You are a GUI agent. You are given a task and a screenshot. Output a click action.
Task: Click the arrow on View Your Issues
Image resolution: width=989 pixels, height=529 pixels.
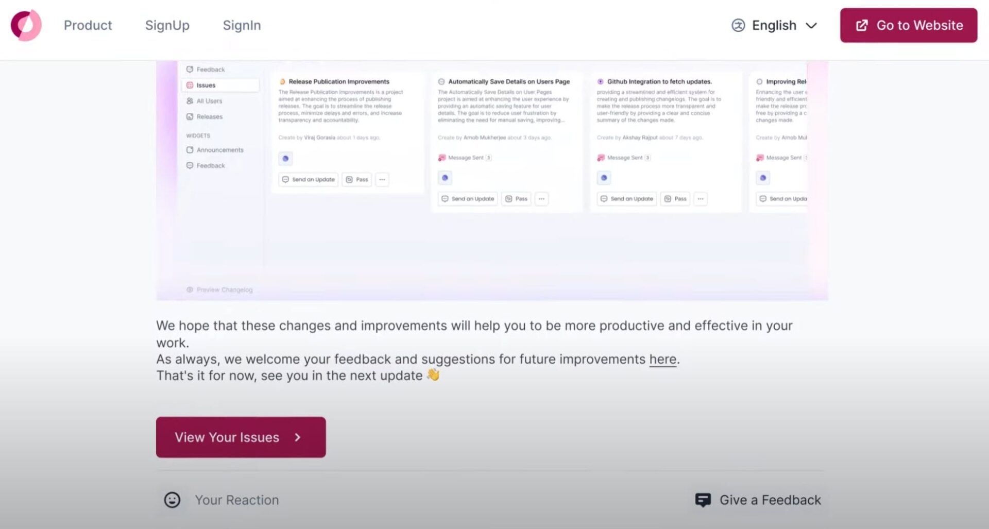298,437
